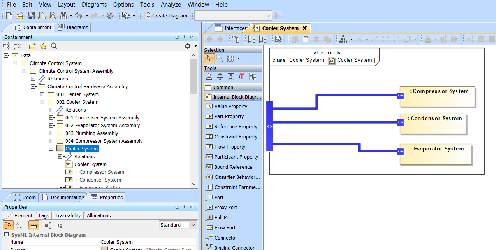Screen dimensions: 496x250
Task: Click the Create Diagram button
Action: tap(165, 16)
